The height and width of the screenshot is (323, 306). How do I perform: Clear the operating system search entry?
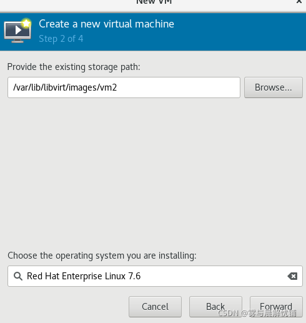click(292, 276)
